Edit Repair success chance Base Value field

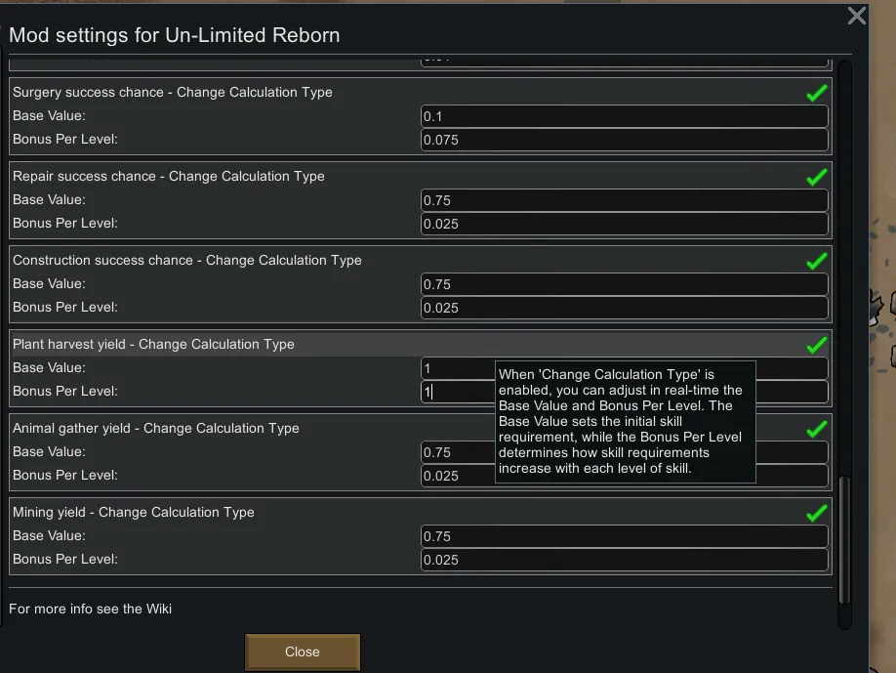click(x=625, y=200)
